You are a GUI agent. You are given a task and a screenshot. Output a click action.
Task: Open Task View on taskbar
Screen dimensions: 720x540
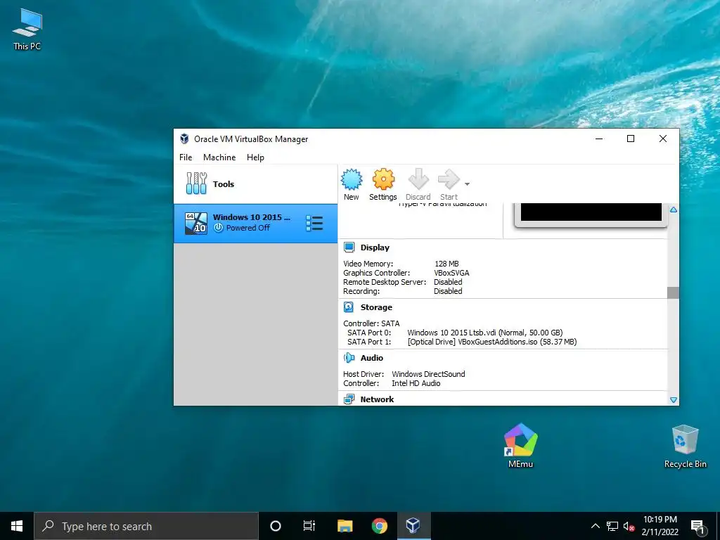point(309,526)
